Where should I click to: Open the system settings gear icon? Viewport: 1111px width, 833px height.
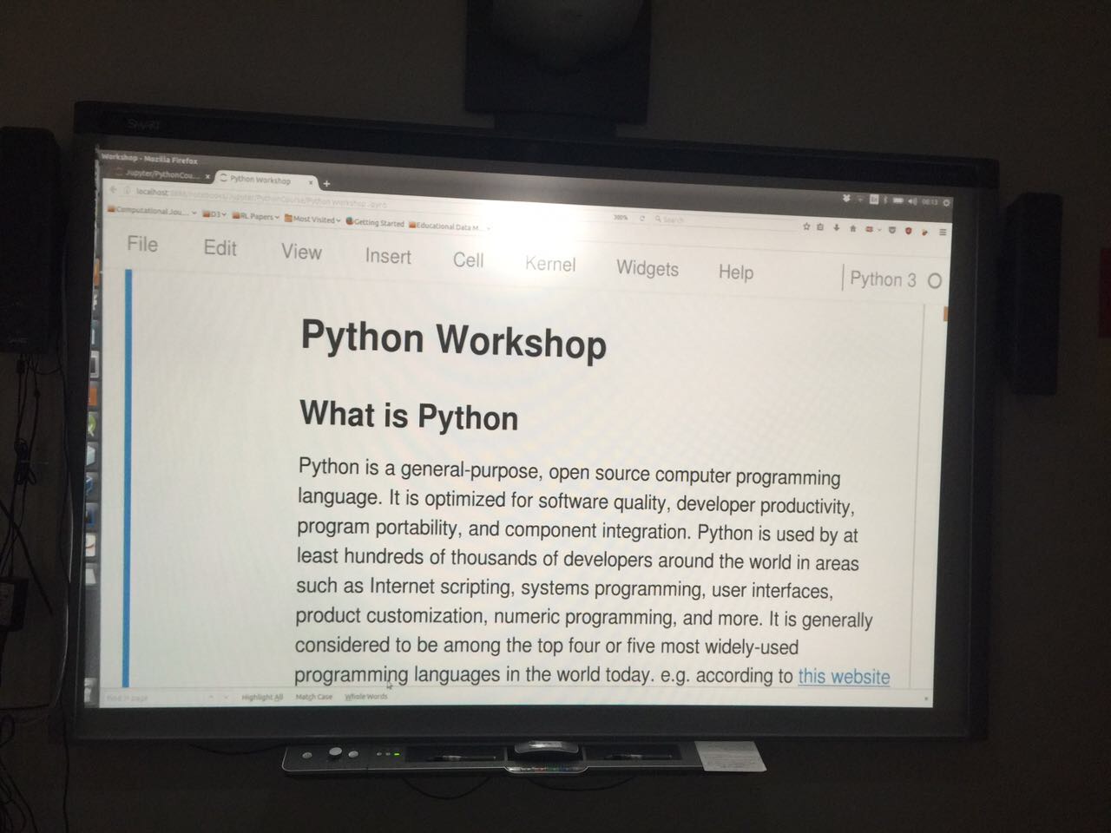tap(946, 202)
